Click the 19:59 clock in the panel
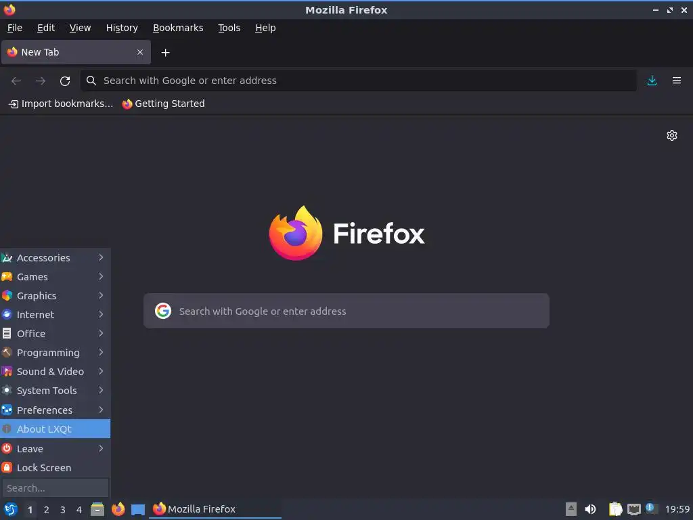This screenshot has height=520, width=693. point(677,509)
